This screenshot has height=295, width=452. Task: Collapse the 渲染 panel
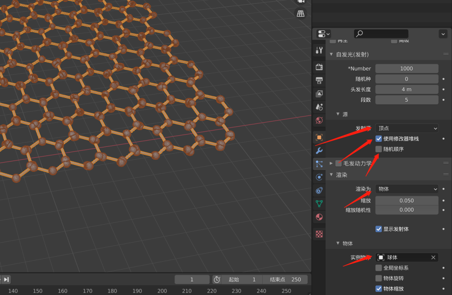[x=331, y=174]
